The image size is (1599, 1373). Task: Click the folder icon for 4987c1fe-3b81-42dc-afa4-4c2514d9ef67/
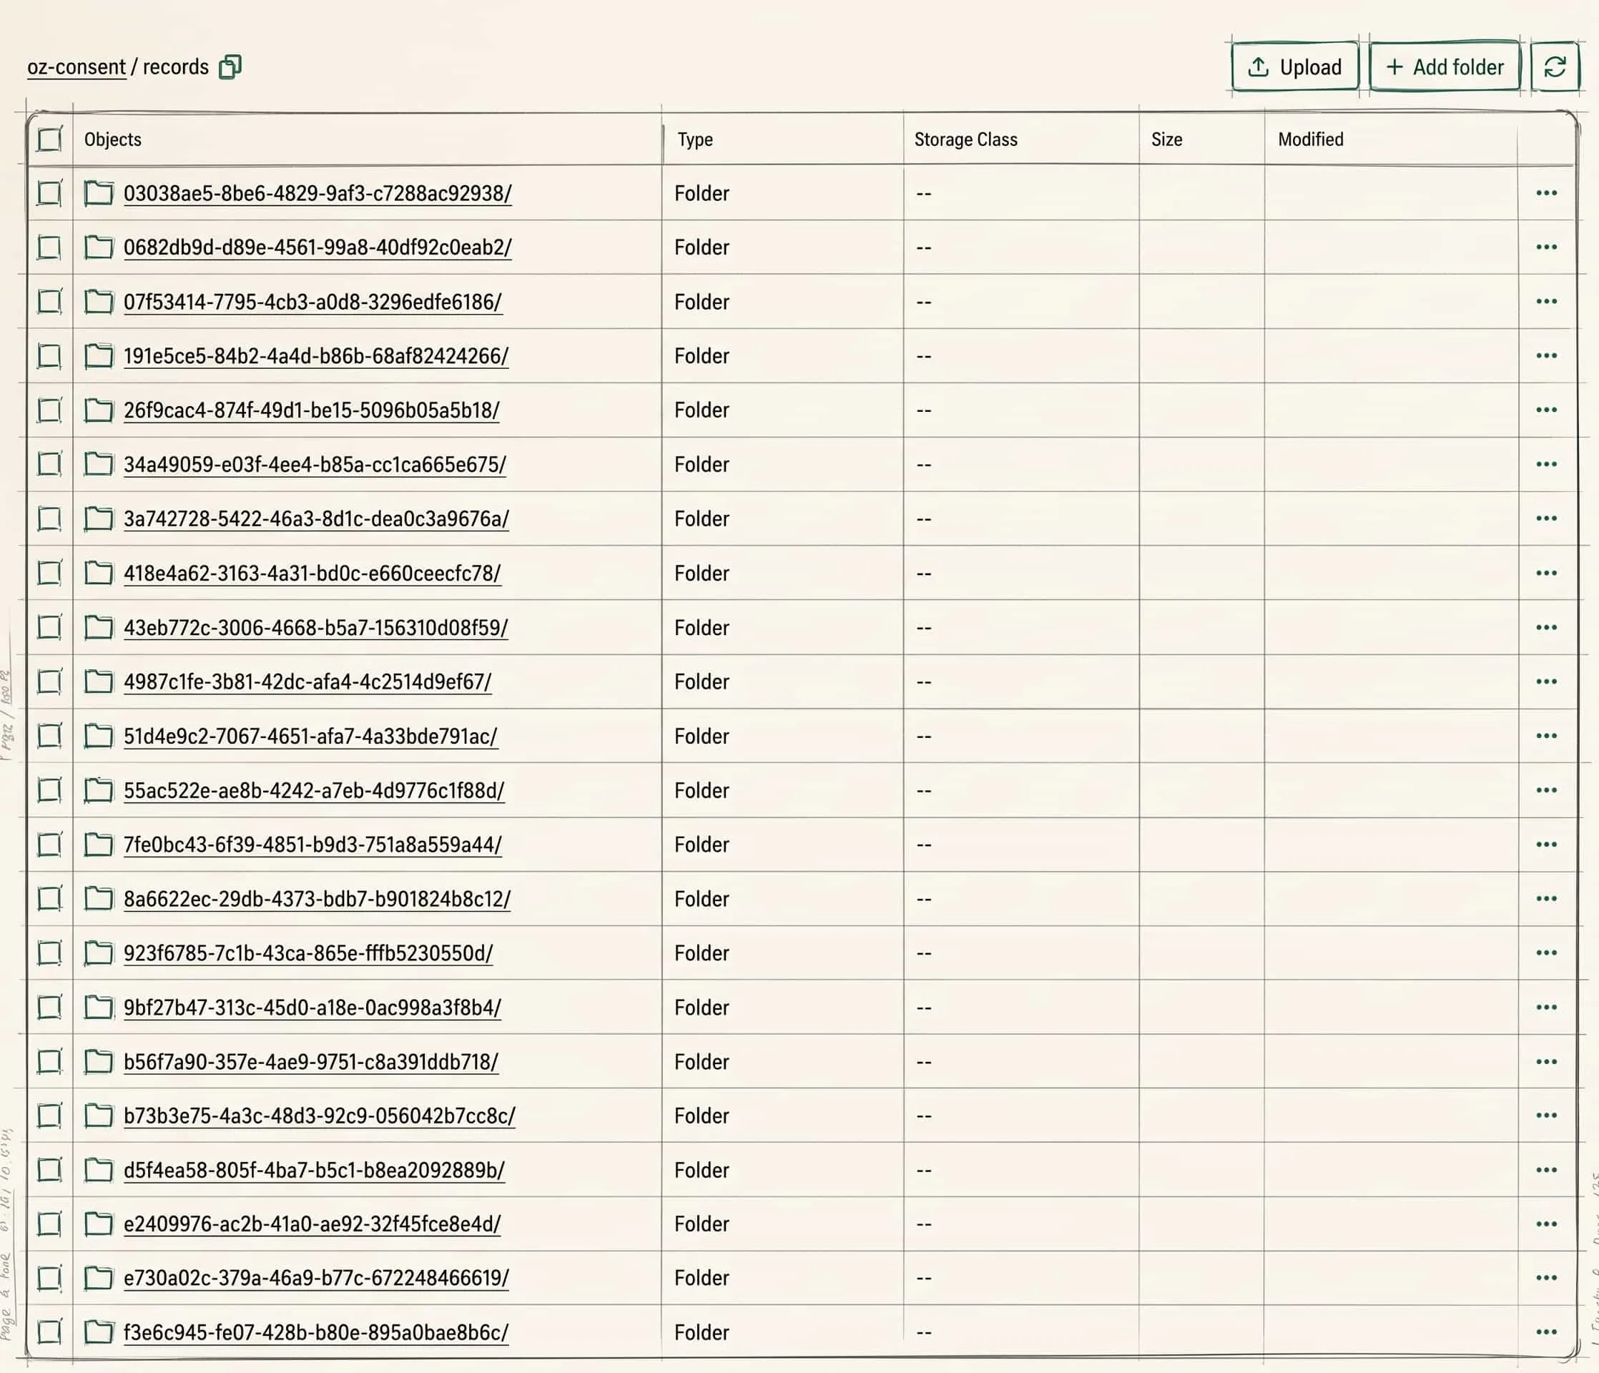[x=99, y=682]
